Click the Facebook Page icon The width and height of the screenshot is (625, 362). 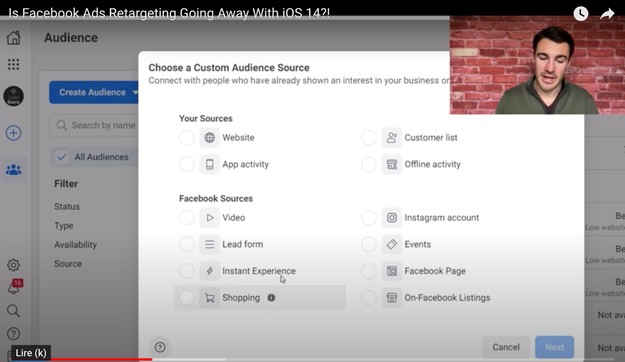[x=392, y=271]
